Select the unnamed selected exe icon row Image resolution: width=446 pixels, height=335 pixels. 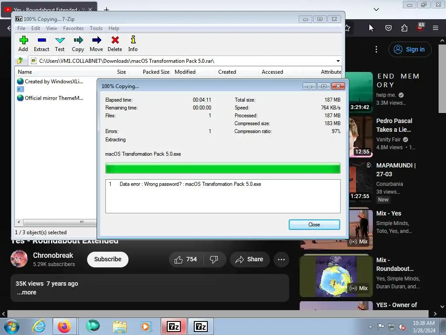[x=20, y=89]
